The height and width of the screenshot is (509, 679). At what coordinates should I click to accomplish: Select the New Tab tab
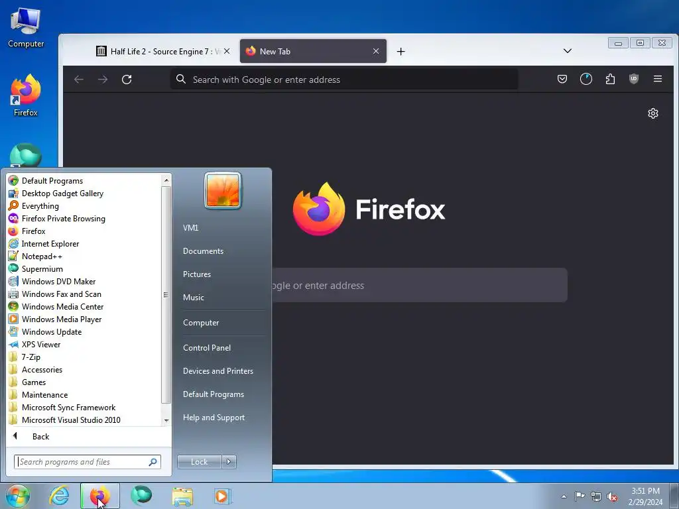point(313,51)
